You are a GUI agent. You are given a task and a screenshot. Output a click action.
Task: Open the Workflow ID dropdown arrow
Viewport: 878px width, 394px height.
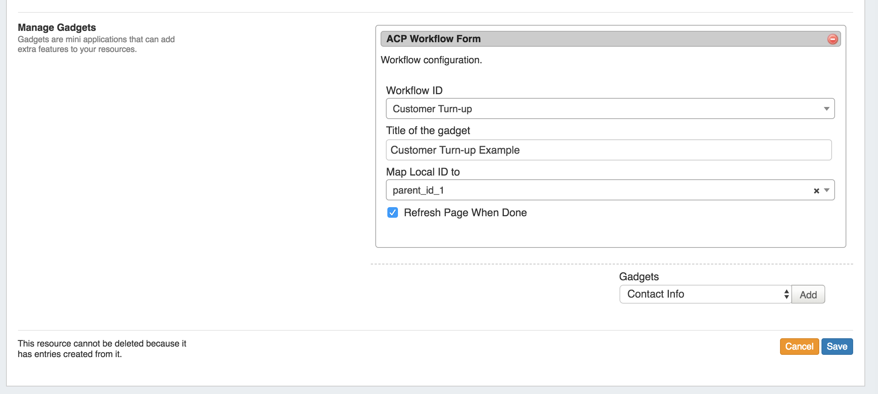826,109
